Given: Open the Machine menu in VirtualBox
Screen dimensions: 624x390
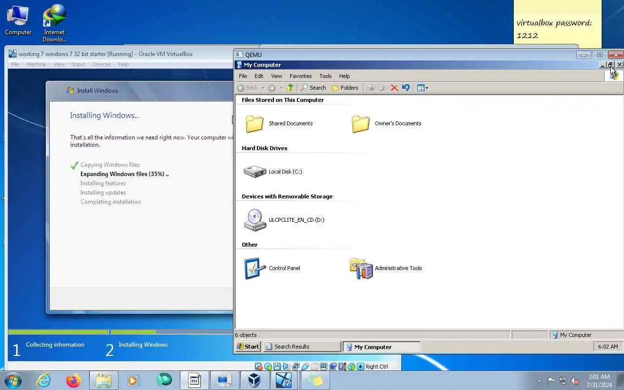Looking at the screenshot, I should click(x=36, y=64).
